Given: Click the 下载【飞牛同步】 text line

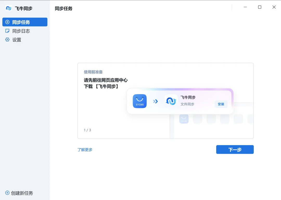Looking at the screenshot, I should pos(102,87).
